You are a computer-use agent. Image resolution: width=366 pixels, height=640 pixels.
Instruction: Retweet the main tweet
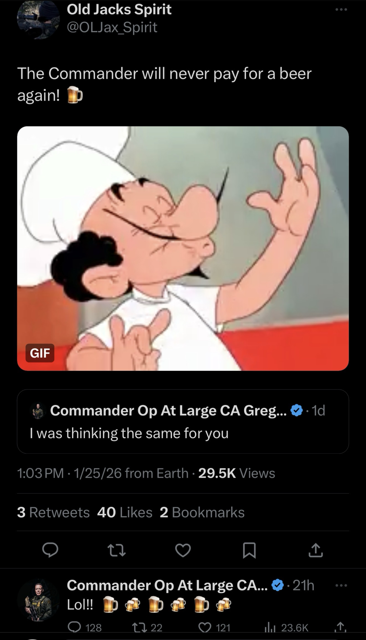pyautogui.click(x=116, y=550)
